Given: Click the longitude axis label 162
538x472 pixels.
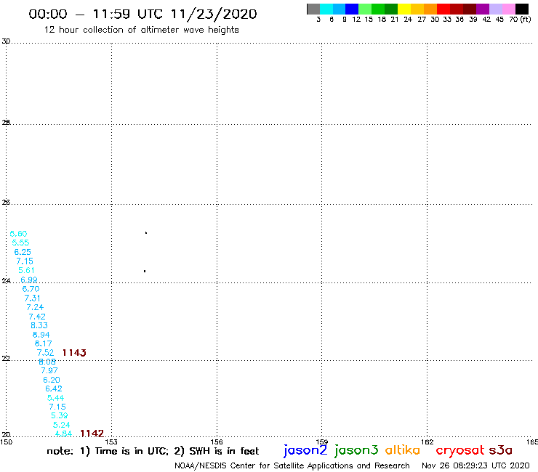Looking at the screenshot, I should pos(427,442).
